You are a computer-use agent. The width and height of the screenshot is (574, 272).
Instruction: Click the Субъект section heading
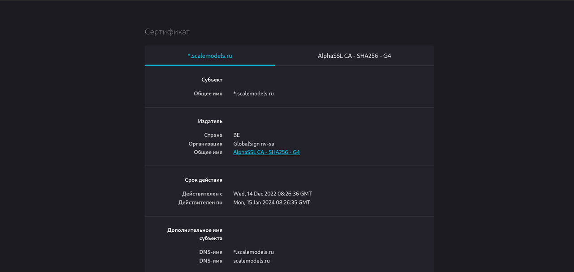coord(212,80)
